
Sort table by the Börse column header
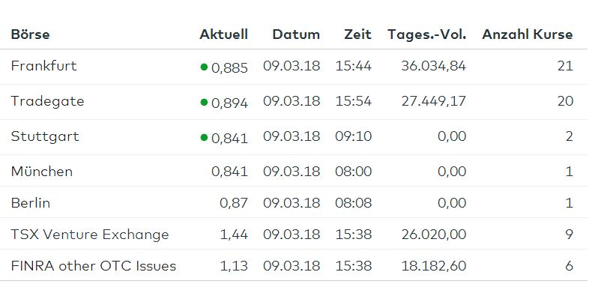pyautogui.click(x=31, y=34)
